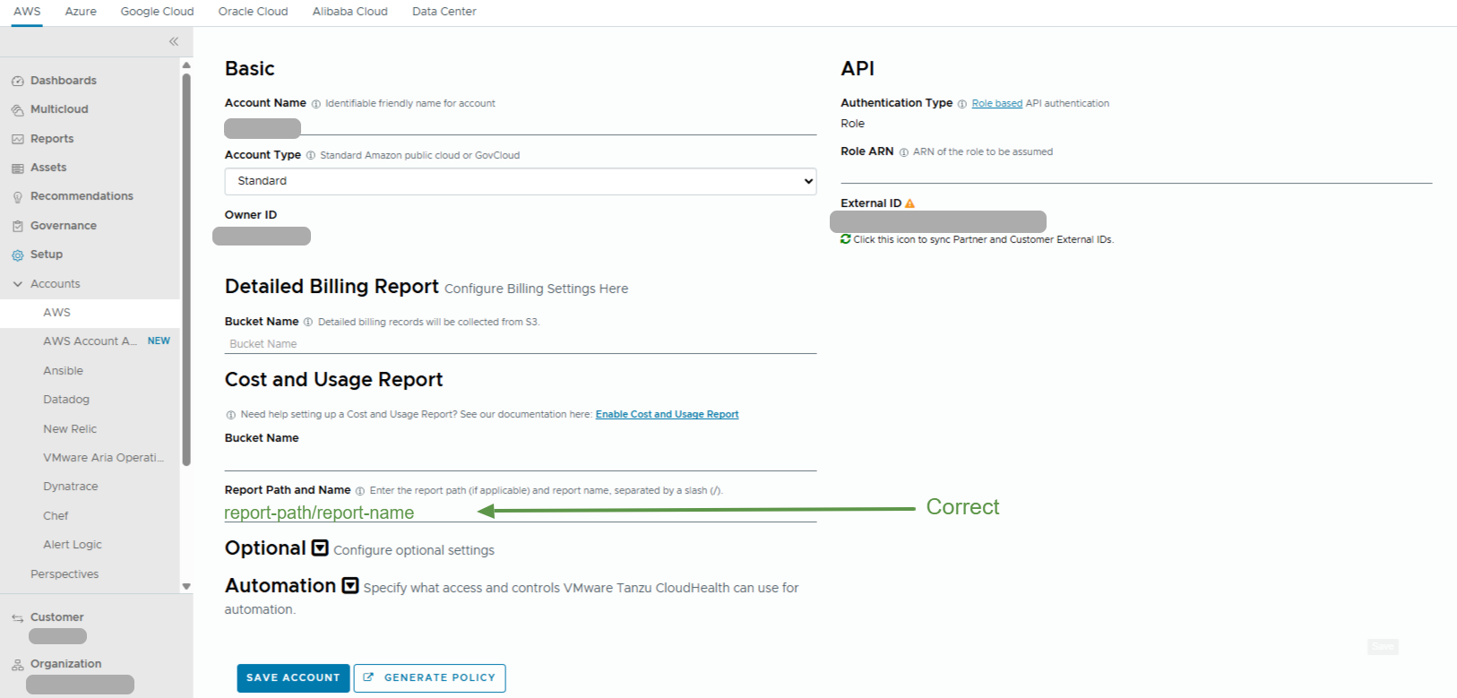1457x698 pixels.
Task: Collapse the left sidebar with double-chevron icon
Action: point(174,41)
